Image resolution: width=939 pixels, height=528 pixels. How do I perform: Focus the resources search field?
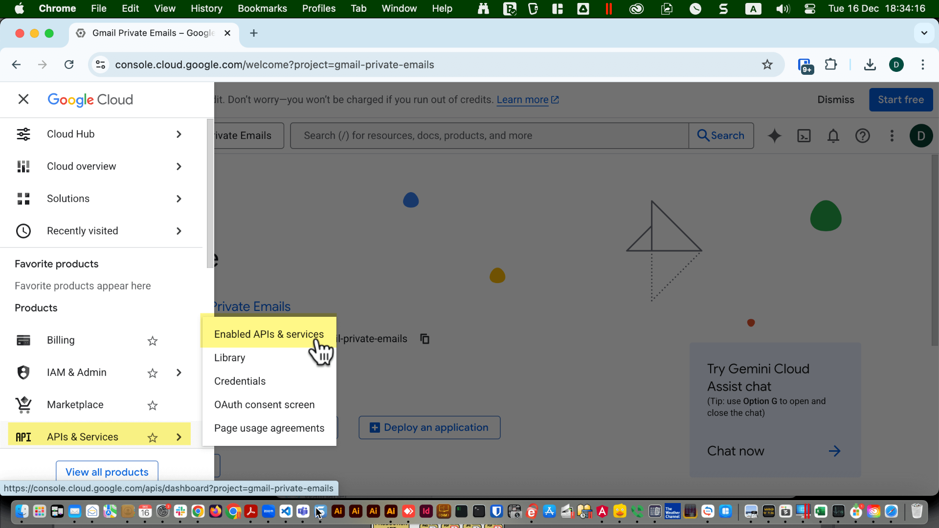pyautogui.click(x=489, y=135)
